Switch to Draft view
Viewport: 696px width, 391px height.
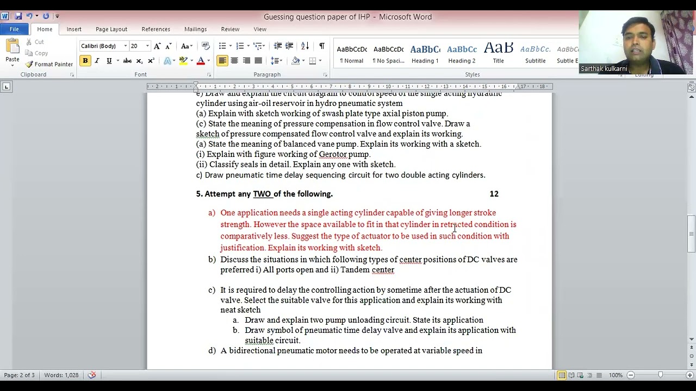pyautogui.click(x=599, y=375)
